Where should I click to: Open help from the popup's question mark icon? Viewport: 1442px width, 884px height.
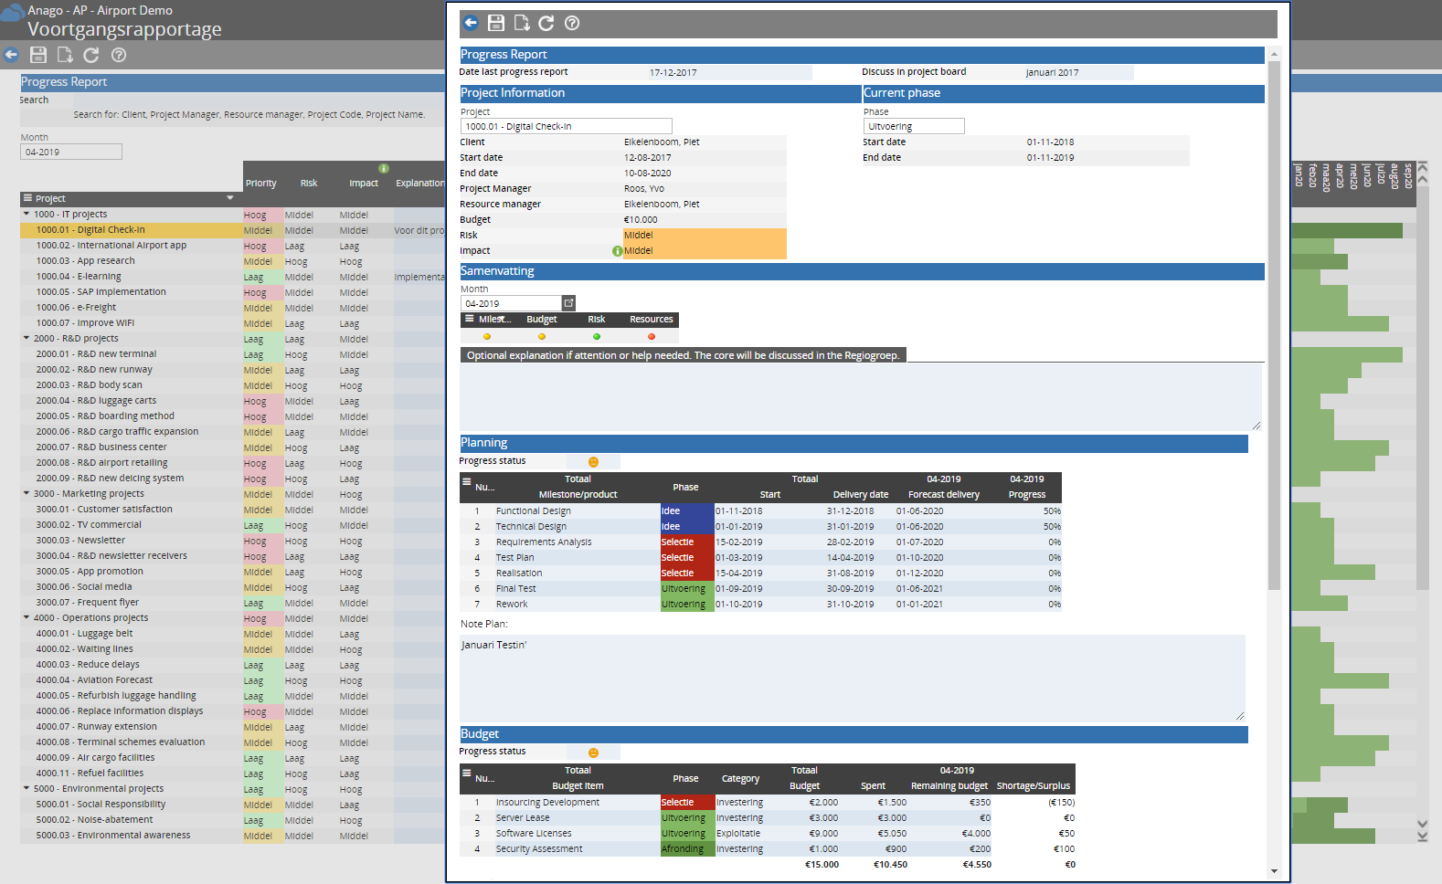coord(572,23)
